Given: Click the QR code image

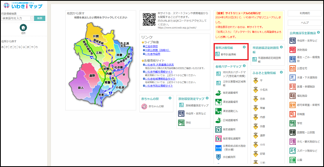Looking at the screenshot, I should coord(149,19).
